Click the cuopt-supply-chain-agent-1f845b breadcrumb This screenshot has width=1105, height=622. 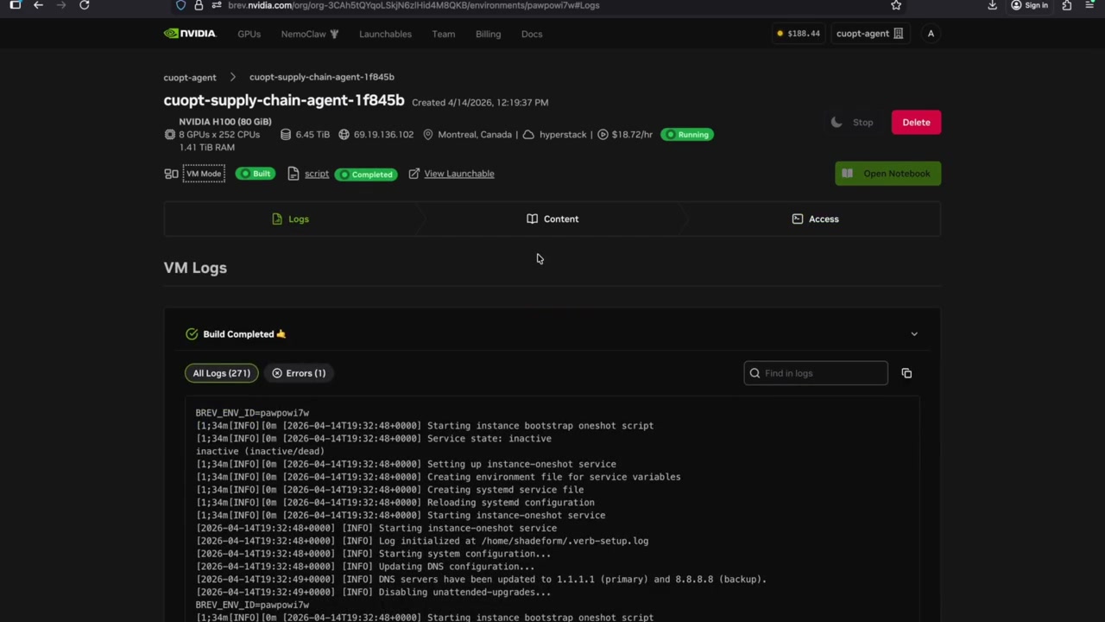pyautogui.click(x=322, y=77)
